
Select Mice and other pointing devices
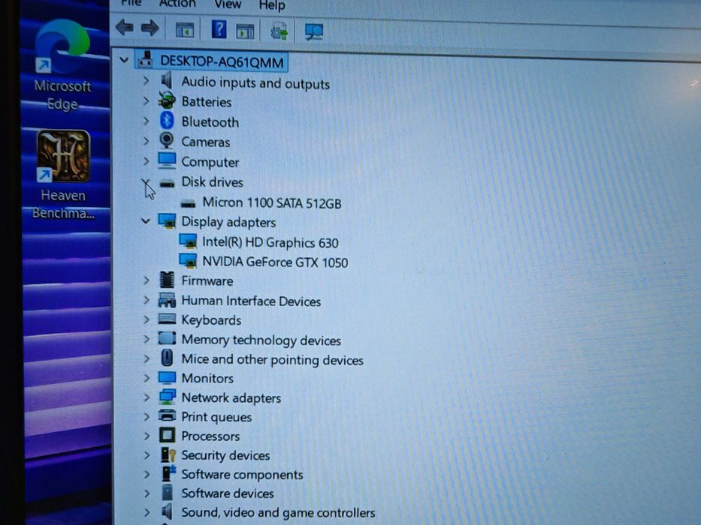click(272, 359)
